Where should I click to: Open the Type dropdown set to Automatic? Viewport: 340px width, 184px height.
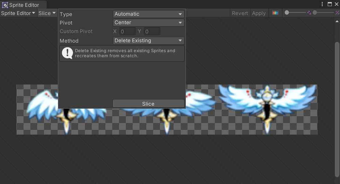(149, 14)
